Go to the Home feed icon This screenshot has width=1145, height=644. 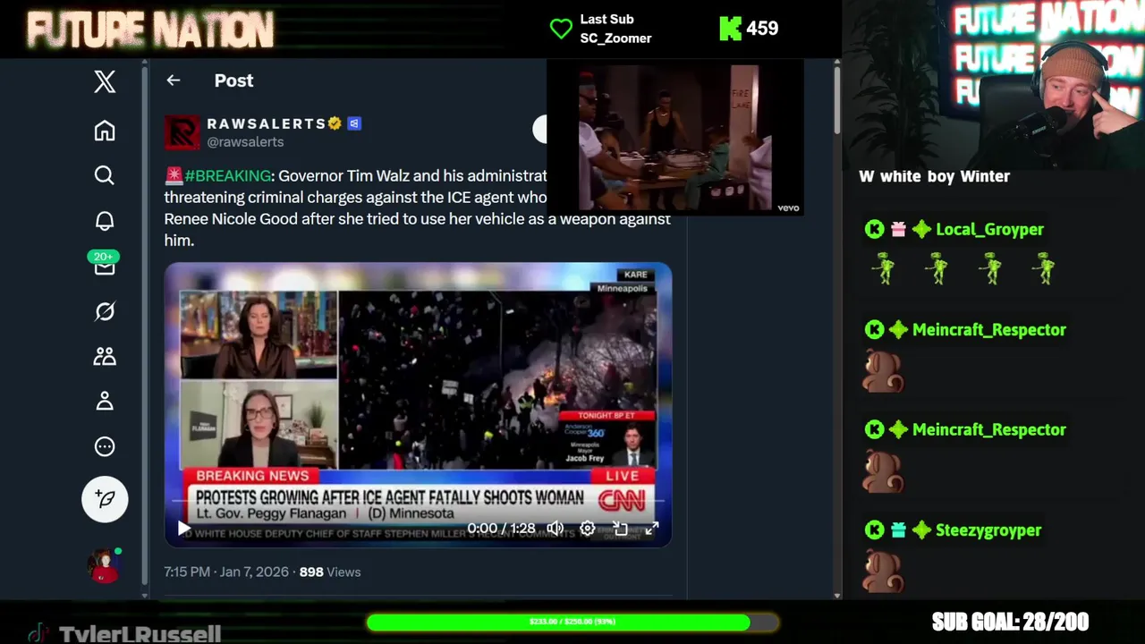[105, 131]
